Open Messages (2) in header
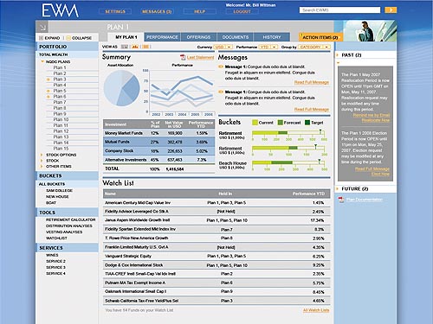 tap(157, 11)
